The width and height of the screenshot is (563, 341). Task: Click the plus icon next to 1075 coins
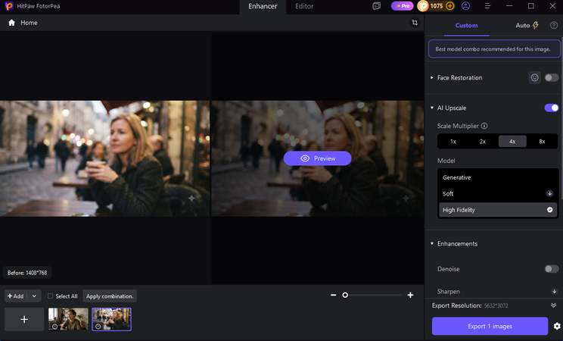click(449, 6)
